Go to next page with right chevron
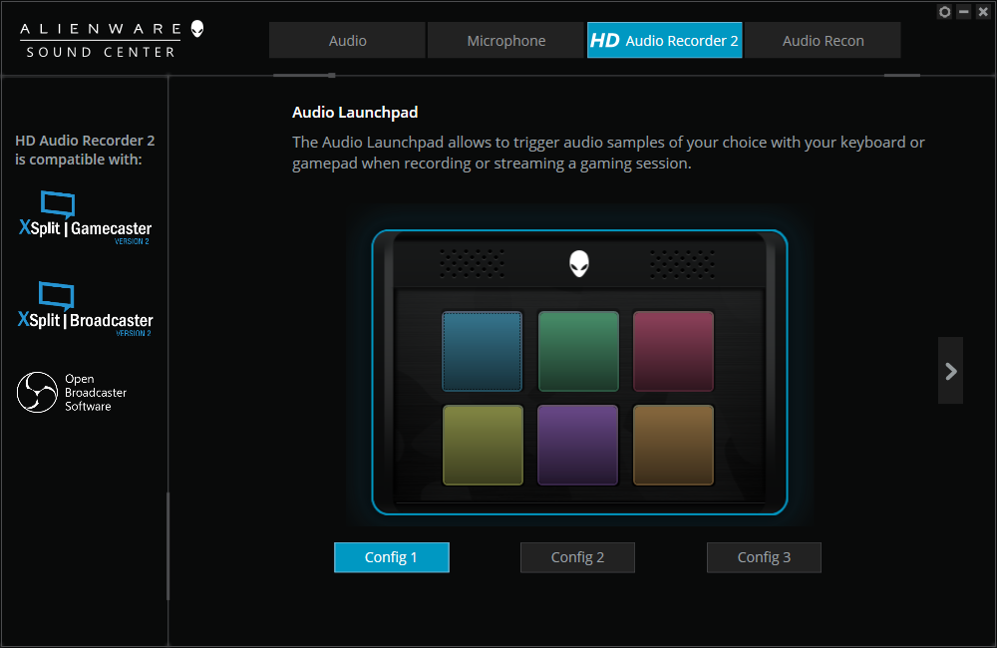This screenshot has height=648, width=997. point(950,371)
